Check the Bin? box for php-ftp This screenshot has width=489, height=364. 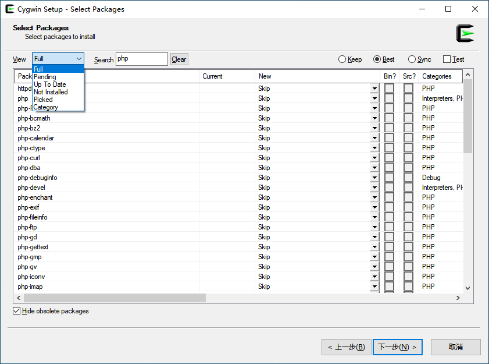389,227
